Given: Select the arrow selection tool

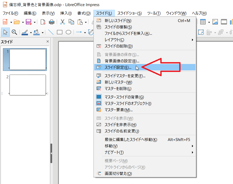Looking at the screenshot, I should pos(6,32).
